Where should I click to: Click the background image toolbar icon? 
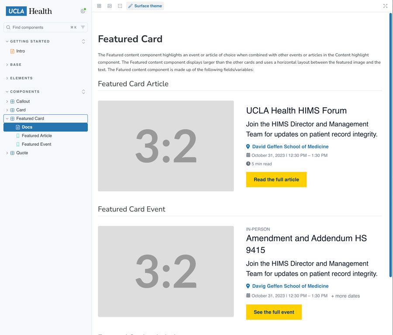coord(110,6)
